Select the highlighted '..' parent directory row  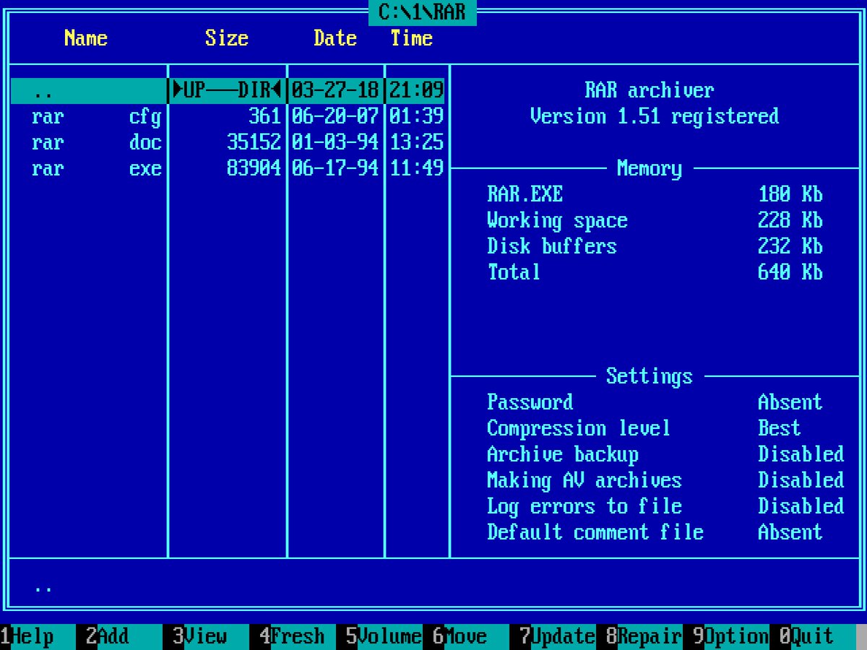point(228,90)
